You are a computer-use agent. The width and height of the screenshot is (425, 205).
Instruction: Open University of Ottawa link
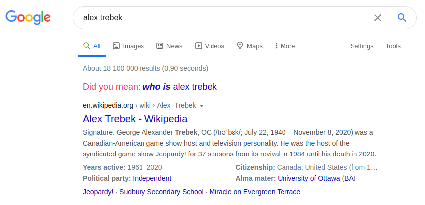point(309,178)
